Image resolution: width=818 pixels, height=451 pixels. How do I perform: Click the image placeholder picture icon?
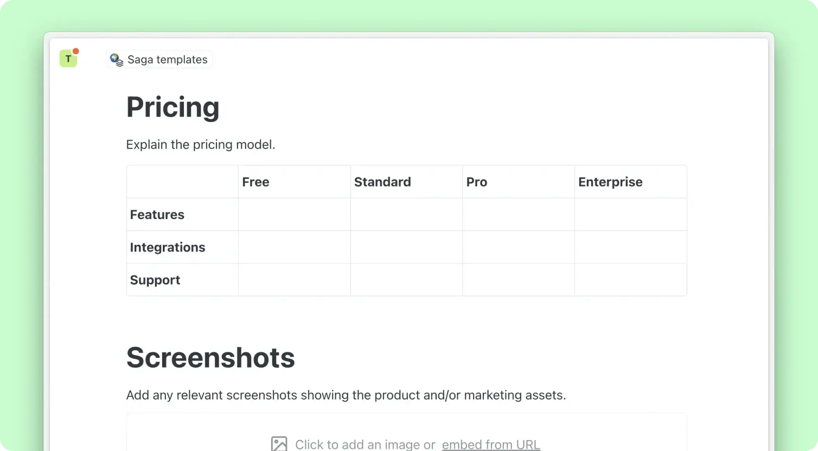point(279,444)
